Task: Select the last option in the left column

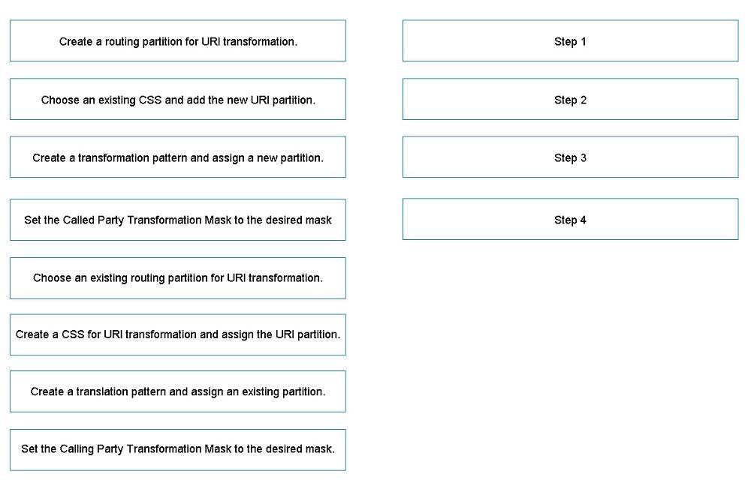Action: [178, 449]
